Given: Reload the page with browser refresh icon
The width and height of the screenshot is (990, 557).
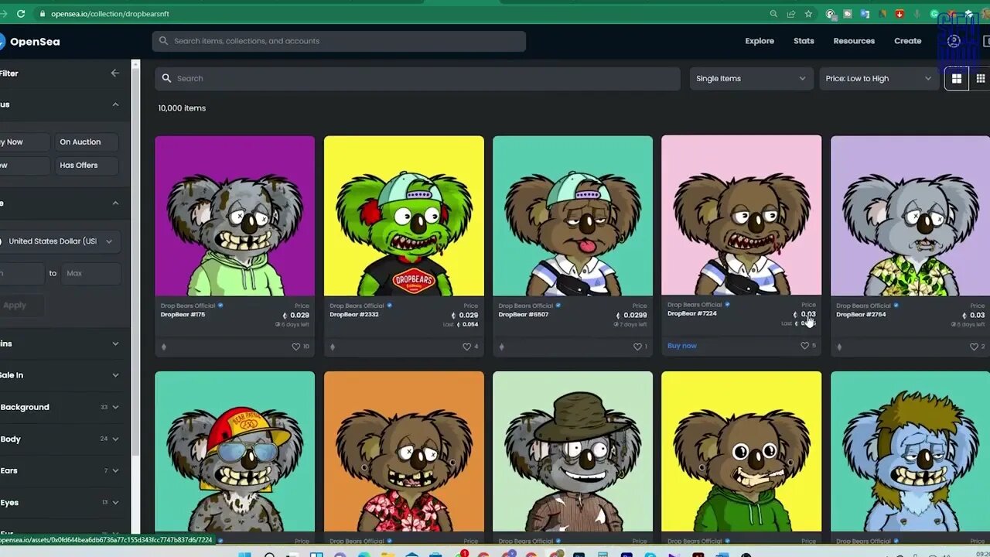Looking at the screenshot, I should click(x=20, y=14).
